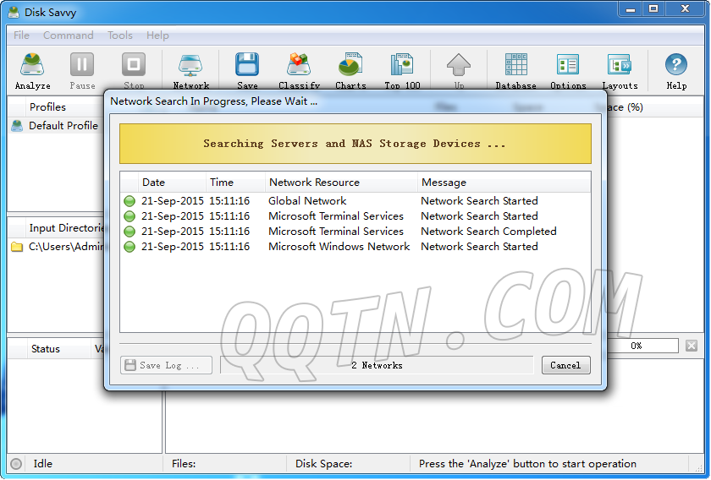Click the Message column header
711x480 pixels.
444,183
